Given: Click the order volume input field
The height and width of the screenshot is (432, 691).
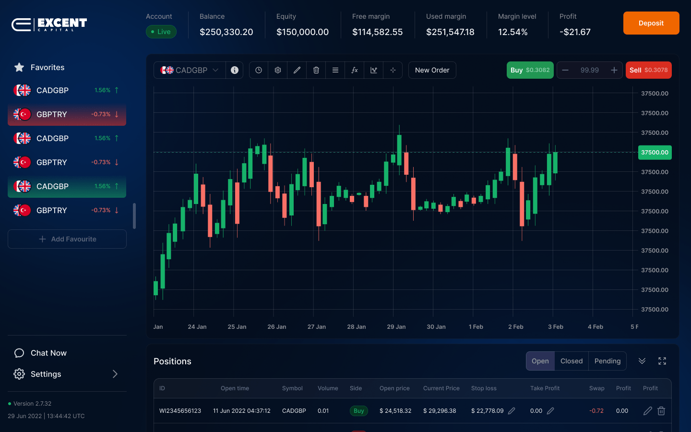Looking at the screenshot, I should click(x=589, y=70).
